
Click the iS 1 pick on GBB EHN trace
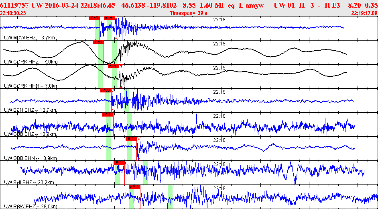pos(131,139)
